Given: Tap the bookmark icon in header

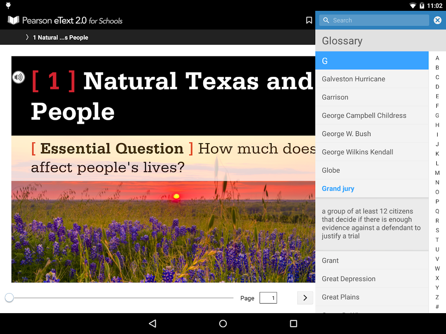Looking at the screenshot, I should coord(309,20).
